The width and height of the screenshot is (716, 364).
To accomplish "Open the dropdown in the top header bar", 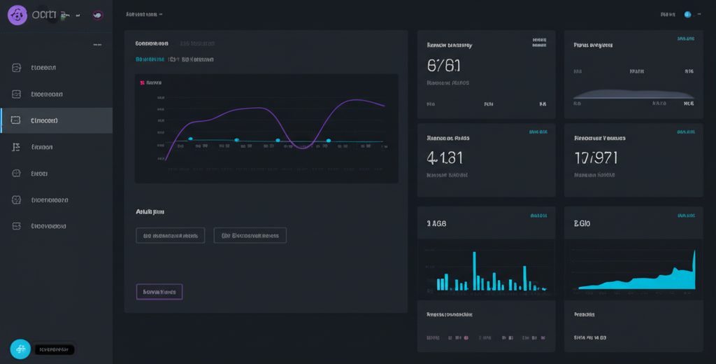I will (144, 14).
